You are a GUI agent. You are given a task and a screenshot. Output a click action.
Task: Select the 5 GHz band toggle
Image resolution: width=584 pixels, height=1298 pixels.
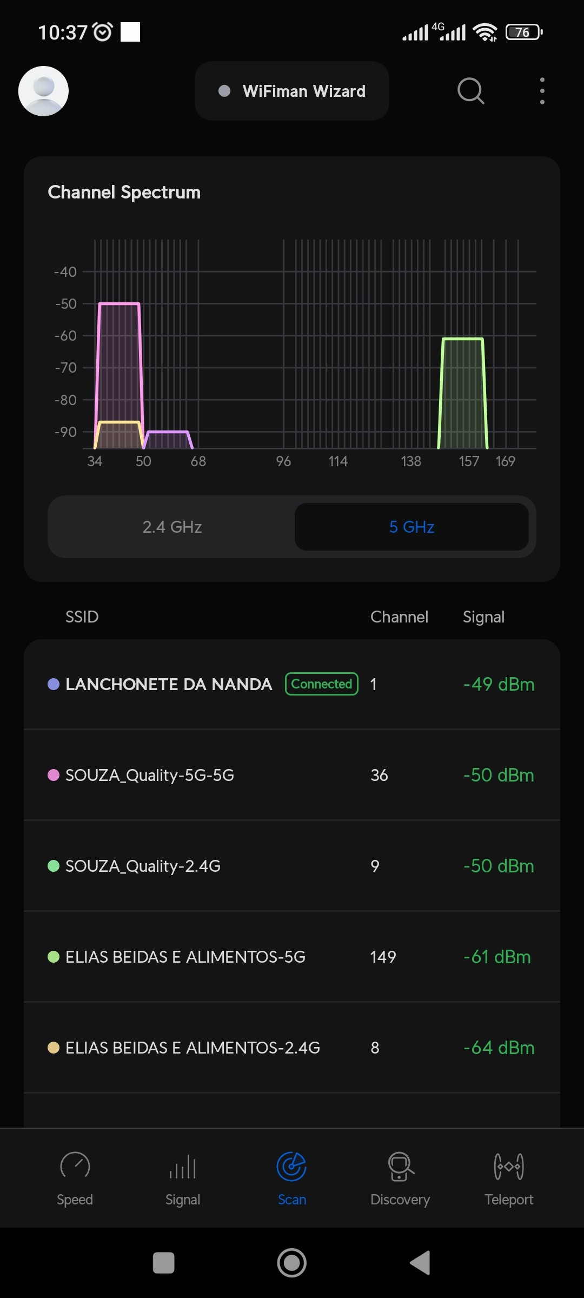(412, 527)
